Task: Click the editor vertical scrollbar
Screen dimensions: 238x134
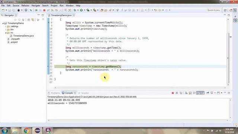Action: [x=228, y=58]
